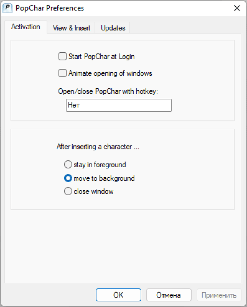The image size is (247, 307).
Task: Select the stay in foreground option
Action: tap(68, 165)
